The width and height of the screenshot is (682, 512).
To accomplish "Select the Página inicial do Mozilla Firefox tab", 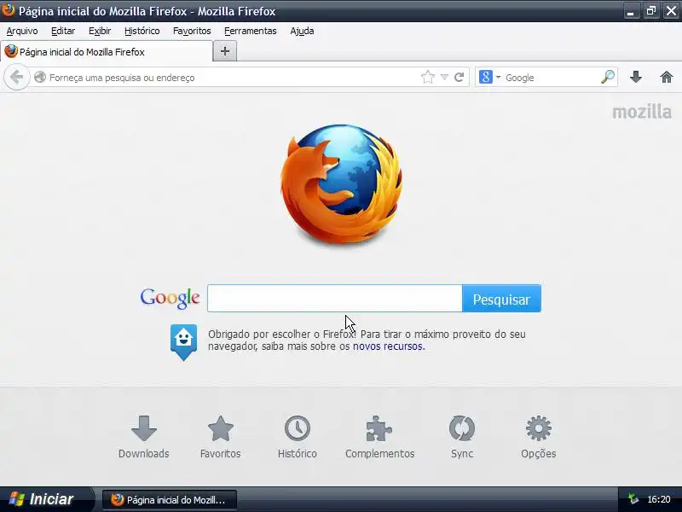I will [107, 51].
